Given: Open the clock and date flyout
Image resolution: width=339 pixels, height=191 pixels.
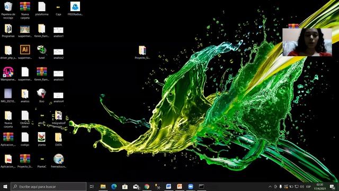Looking at the screenshot, I should (x=320, y=186).
